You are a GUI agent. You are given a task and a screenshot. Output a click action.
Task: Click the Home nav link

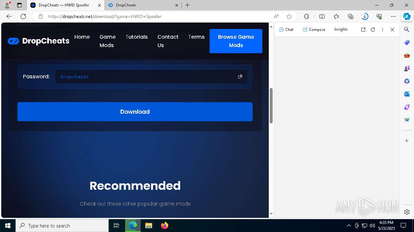point(82,37)
